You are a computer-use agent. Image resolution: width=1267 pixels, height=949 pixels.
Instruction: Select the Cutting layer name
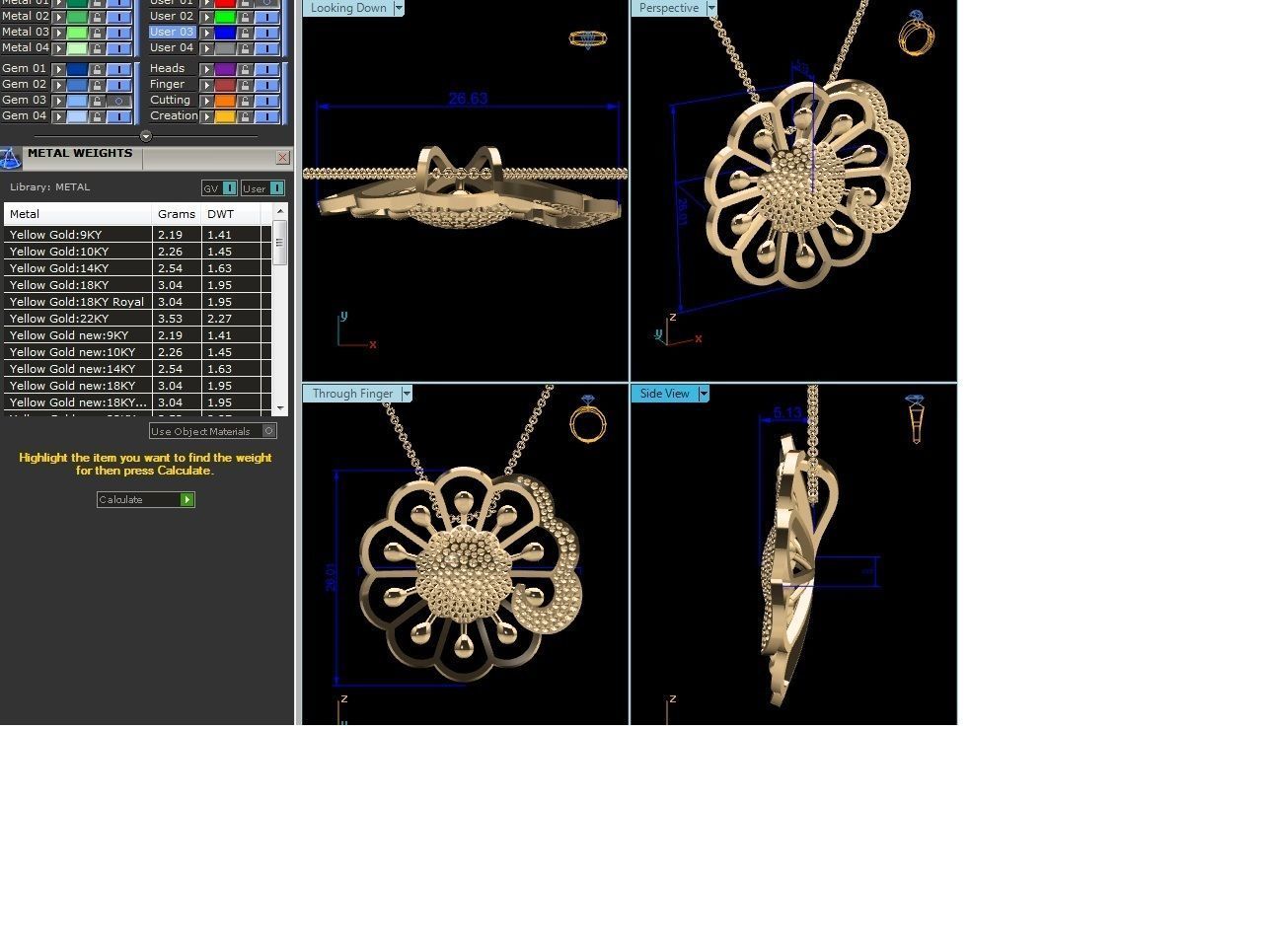point(170,101)
